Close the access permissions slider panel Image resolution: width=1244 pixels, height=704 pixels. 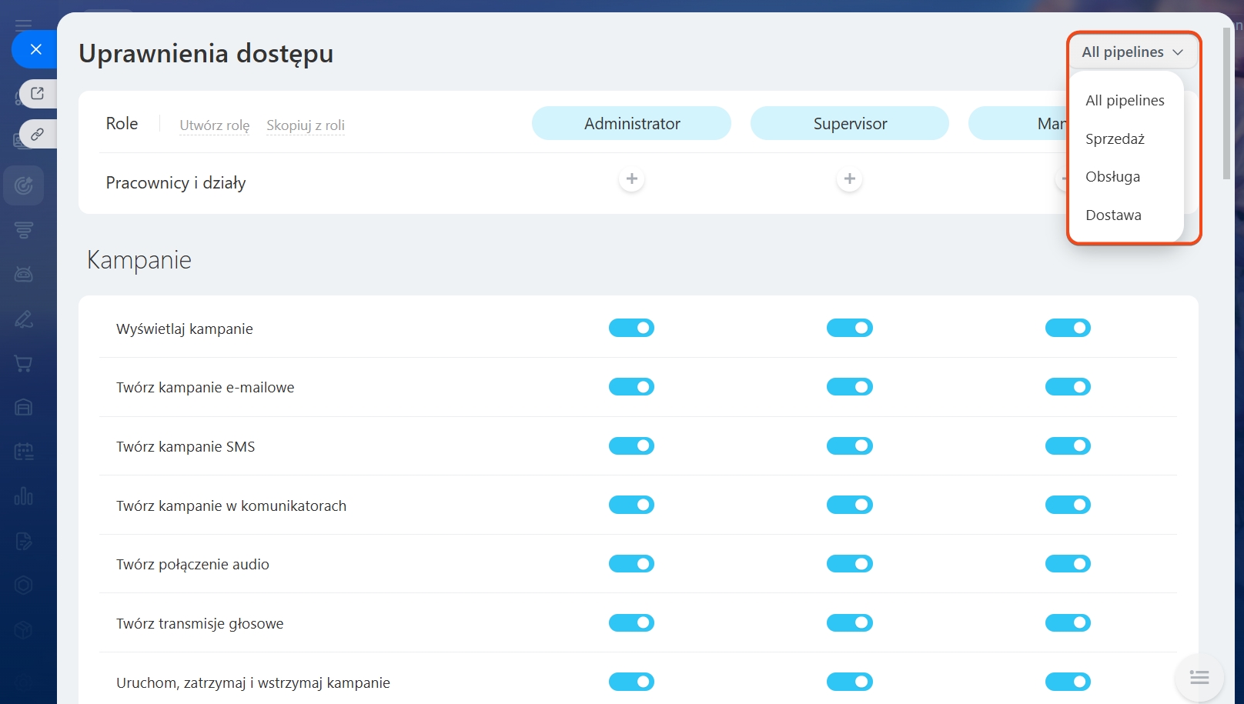35,49
